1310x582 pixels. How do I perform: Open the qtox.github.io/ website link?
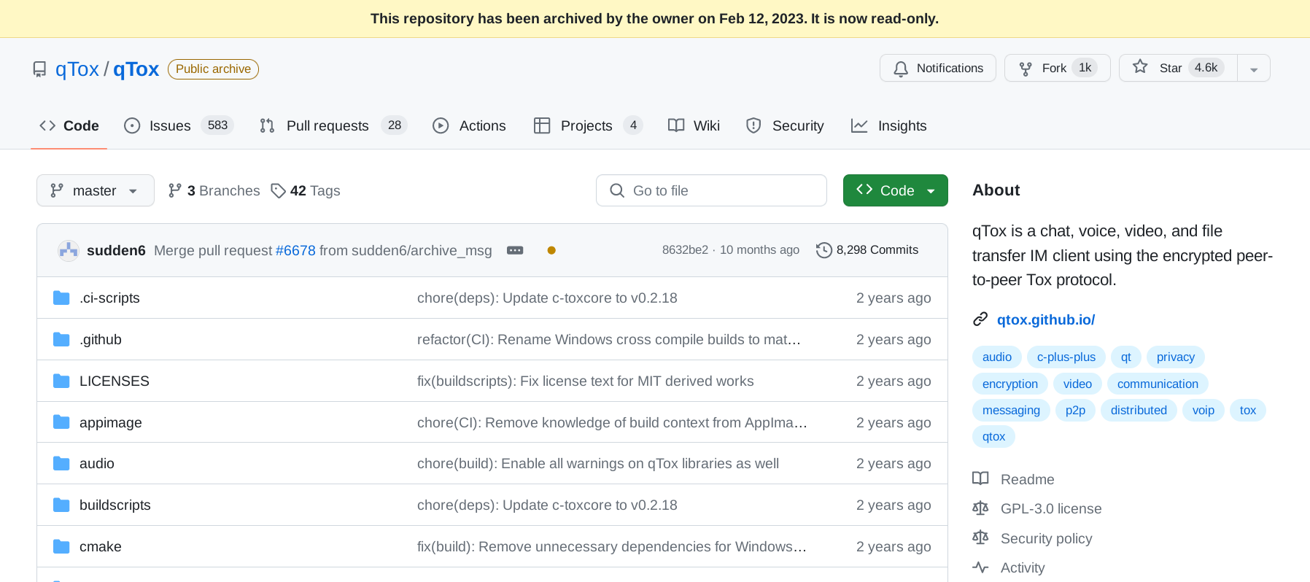[x=1046, y=319]
